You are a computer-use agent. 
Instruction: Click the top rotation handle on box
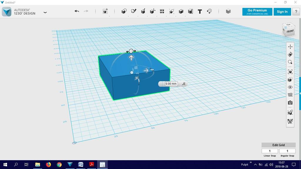click(x=131, y=51)
